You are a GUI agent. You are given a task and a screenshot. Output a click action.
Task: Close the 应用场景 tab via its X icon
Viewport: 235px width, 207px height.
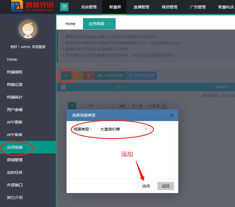(x=109, y=24)
